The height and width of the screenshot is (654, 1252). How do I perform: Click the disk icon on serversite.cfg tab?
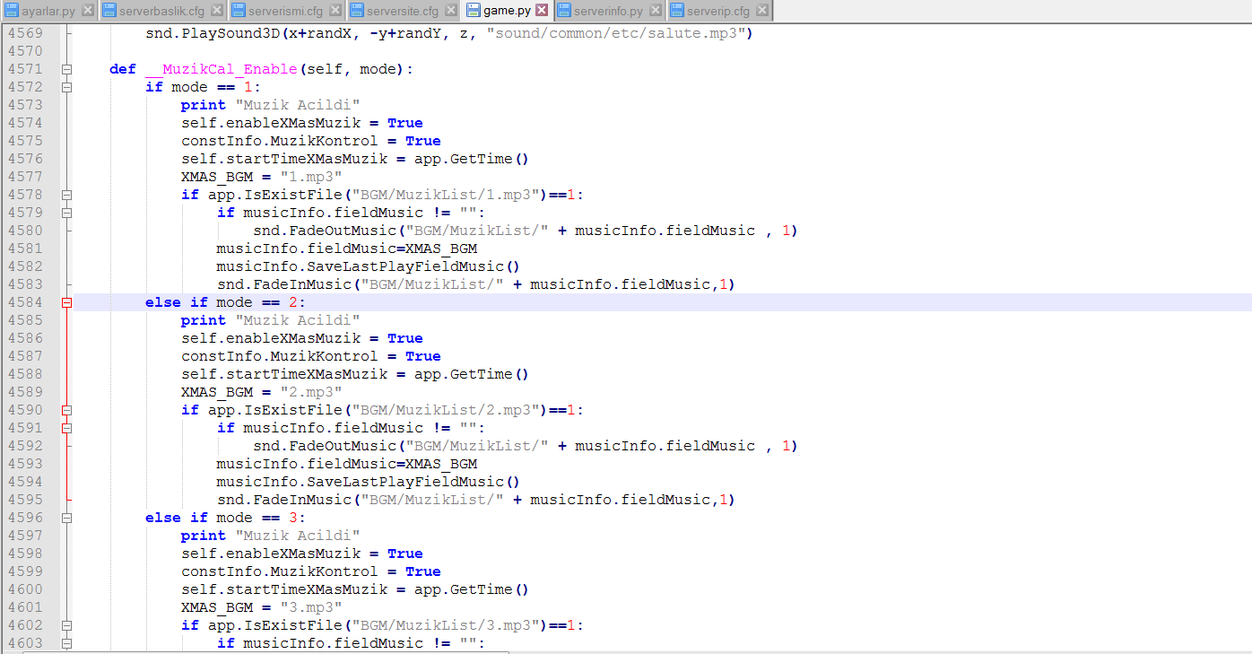pos(356,11)
